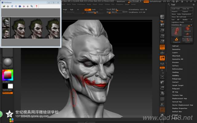Open the Zplugin menu
This screenshot has height=123, width=197.
click(x=127, y=4)
